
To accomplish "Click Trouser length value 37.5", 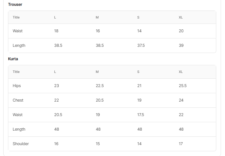I will point(141,45).
